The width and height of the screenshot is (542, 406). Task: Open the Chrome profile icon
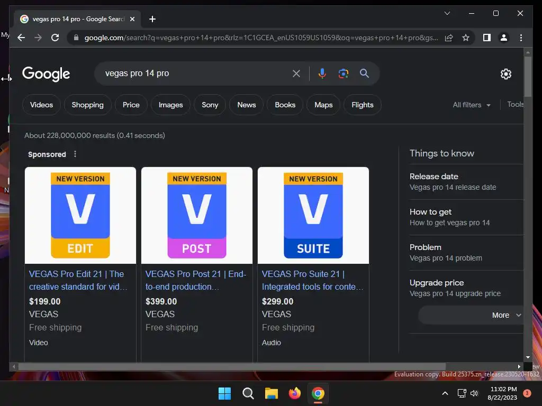(504, 38)
